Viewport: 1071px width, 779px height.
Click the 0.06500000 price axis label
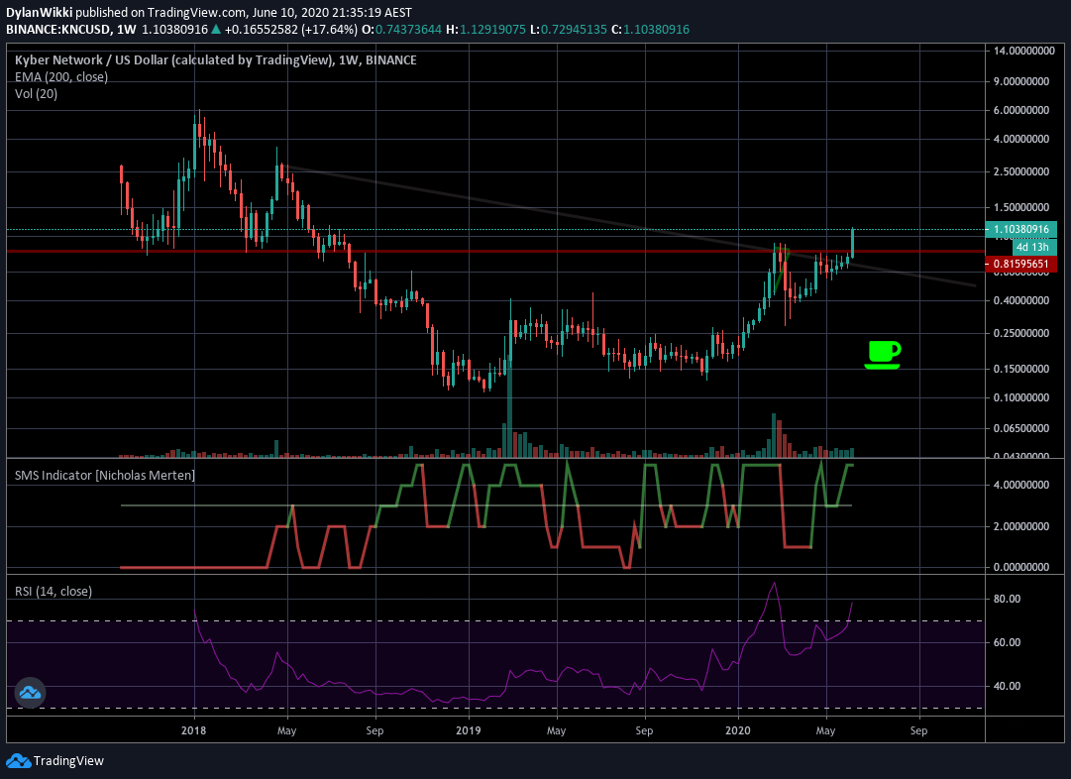pyautogui.click(x=1021, y=428)
